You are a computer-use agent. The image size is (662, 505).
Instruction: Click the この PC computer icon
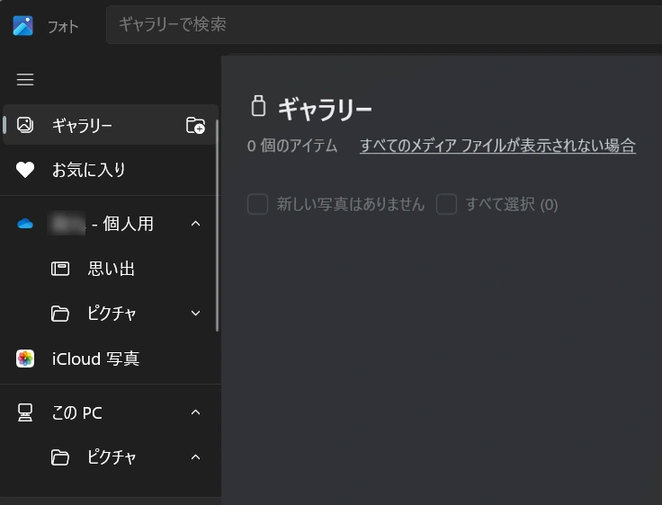(25, 412)
